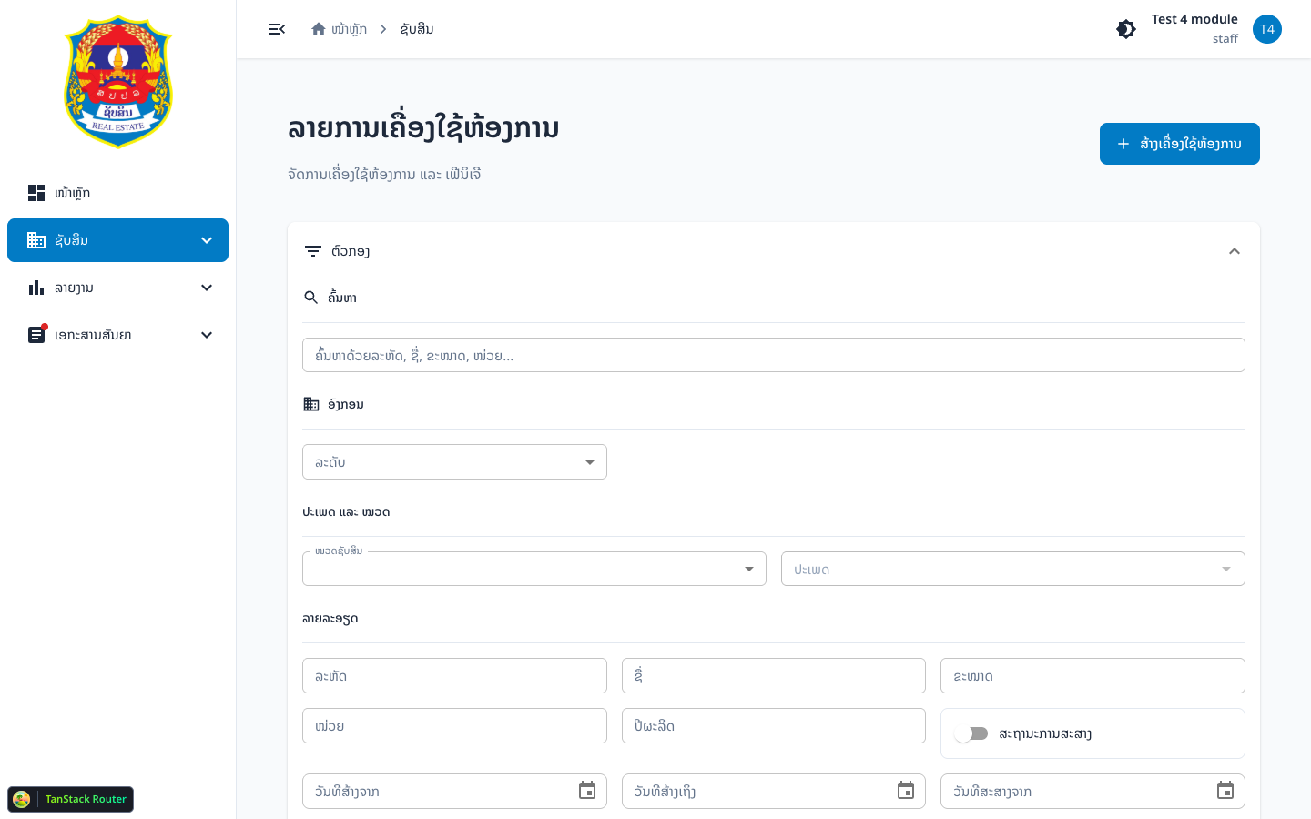Expand the ເອກະສານສັນຍາ sidebar menu
The image size is (1311, 819).
118,335
